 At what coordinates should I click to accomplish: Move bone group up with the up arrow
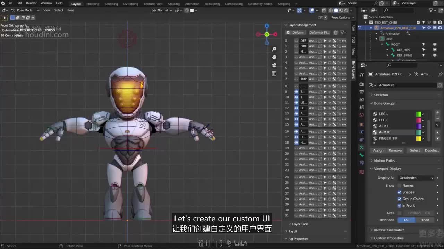[437, 132]
